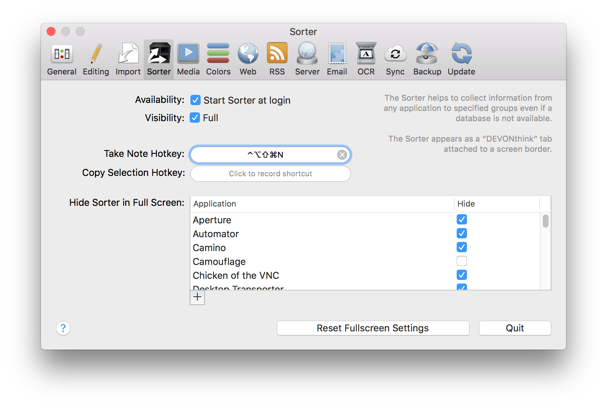Open help with the question mark button
Image resolution: width=607 pixels, height=408 pixels.
(x=63, y=328)
